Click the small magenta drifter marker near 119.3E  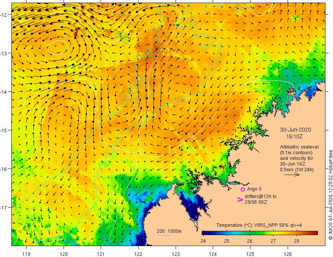[x=39, y=124]
